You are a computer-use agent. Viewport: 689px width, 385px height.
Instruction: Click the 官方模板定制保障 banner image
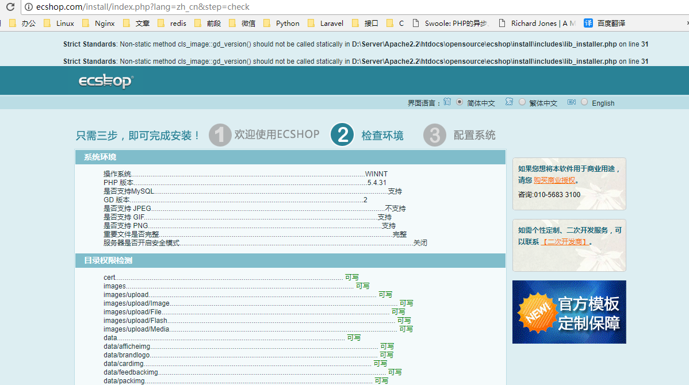[569, 312]
